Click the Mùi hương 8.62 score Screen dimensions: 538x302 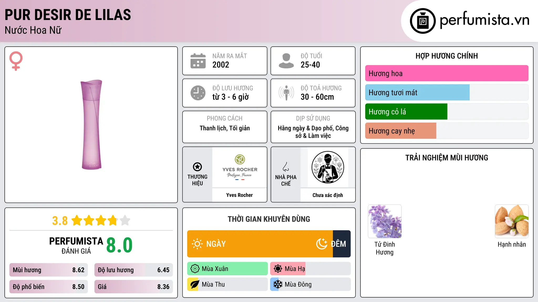click(49, 270)
